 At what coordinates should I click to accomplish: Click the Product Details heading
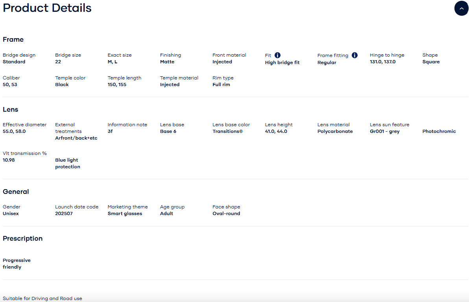47,8
